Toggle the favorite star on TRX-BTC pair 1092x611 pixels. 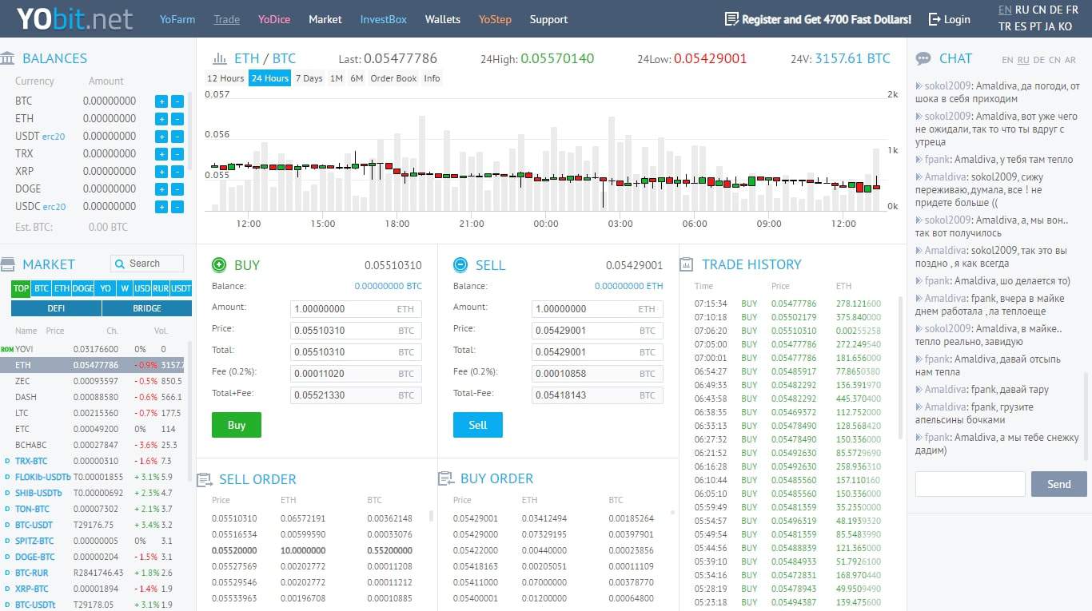[7, 461]
